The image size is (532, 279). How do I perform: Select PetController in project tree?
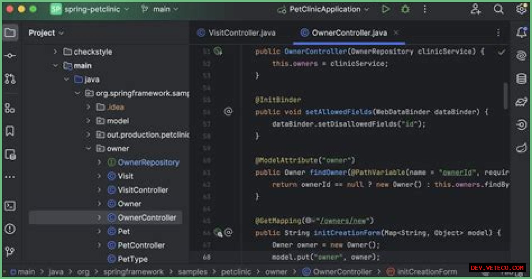click(141, 245)
